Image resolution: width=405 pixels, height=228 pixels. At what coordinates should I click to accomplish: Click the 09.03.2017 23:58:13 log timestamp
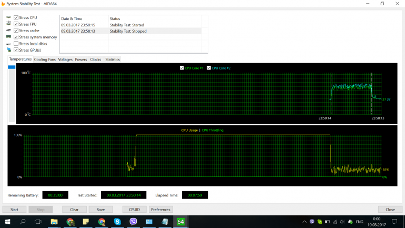78,31
